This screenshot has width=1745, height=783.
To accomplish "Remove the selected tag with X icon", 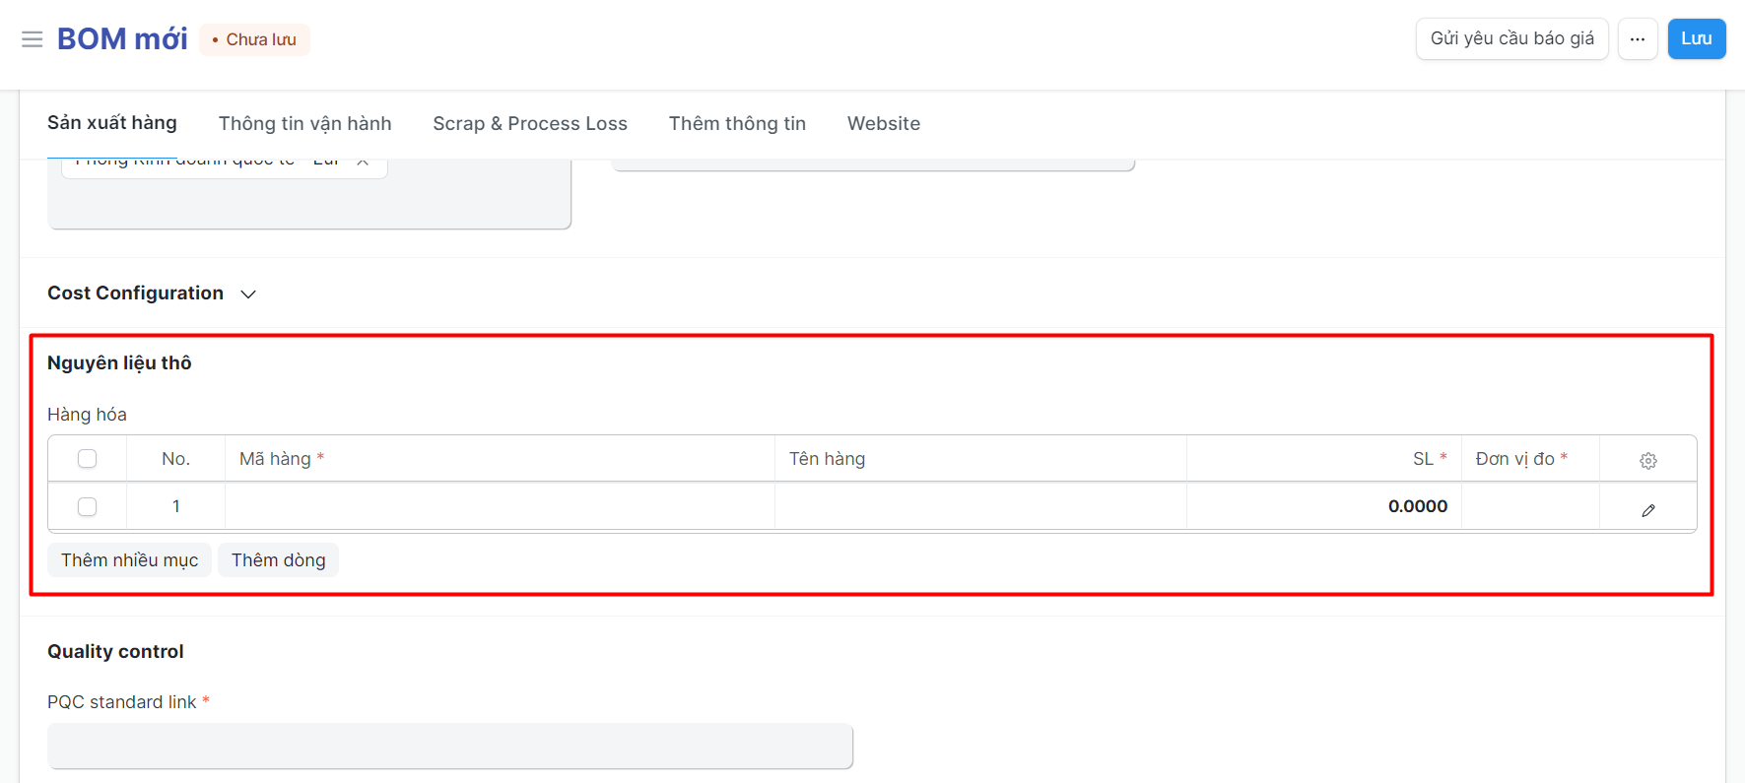I will tap(363, 162).
